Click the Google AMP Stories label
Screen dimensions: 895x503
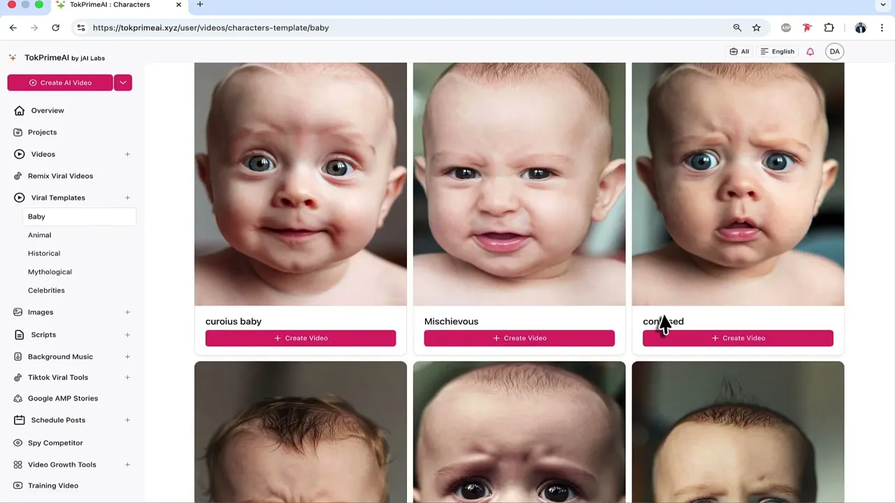pos(63,398)
